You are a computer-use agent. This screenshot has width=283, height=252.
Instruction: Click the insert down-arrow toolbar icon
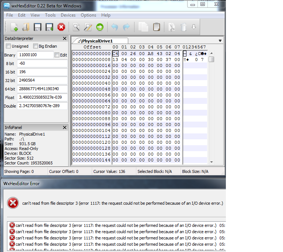194,27
